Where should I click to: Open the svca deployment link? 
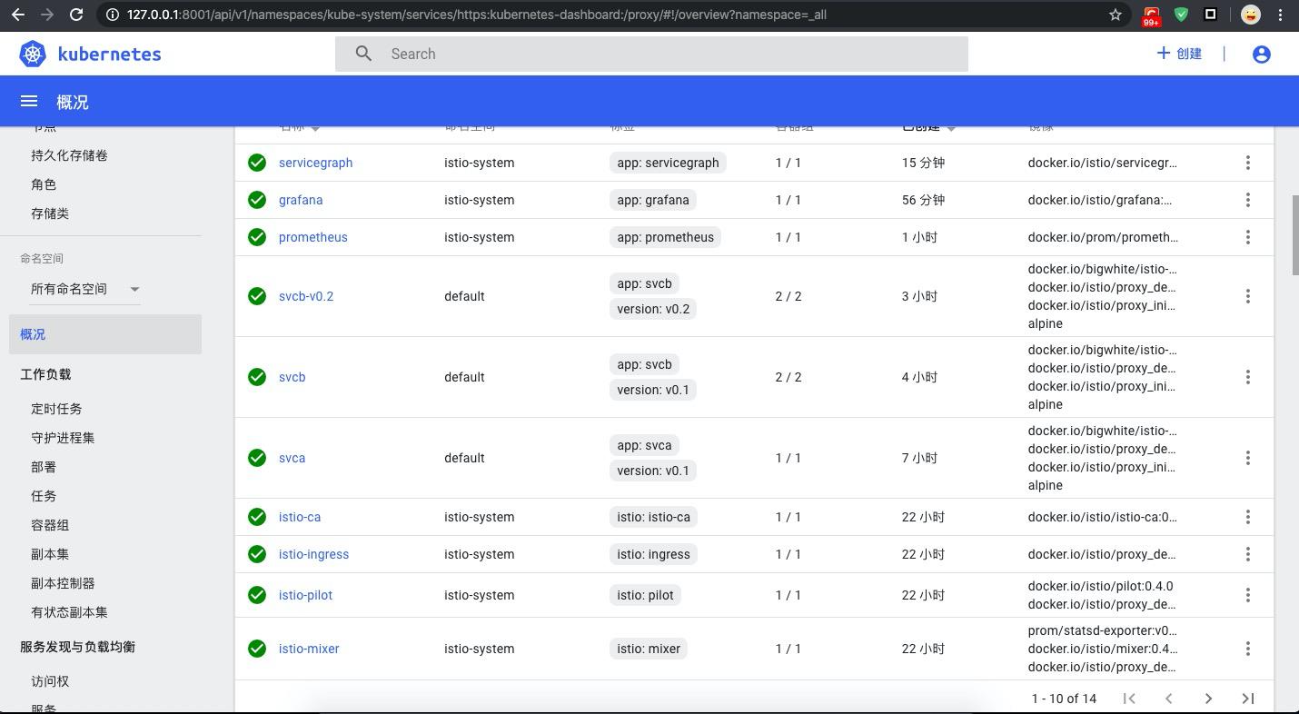point(292,458)
